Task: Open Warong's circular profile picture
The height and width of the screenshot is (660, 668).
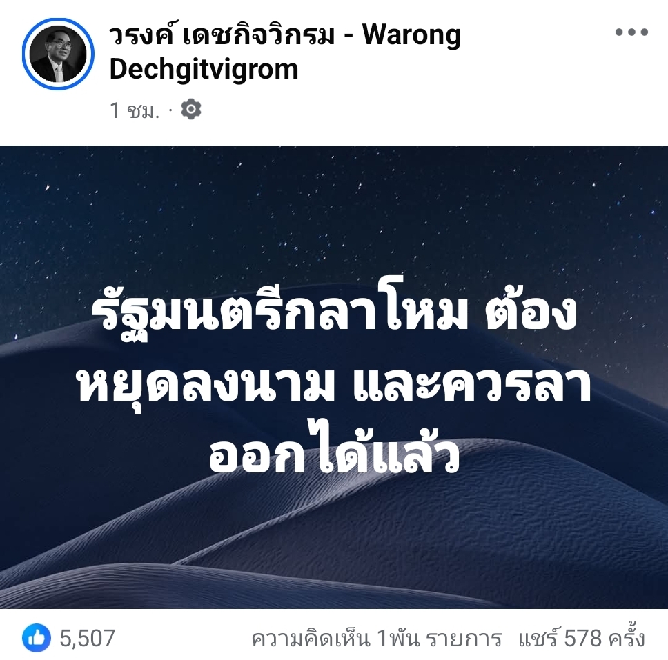Action: 59,54
